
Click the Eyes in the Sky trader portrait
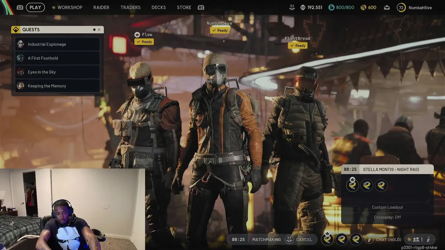point(21,72)
